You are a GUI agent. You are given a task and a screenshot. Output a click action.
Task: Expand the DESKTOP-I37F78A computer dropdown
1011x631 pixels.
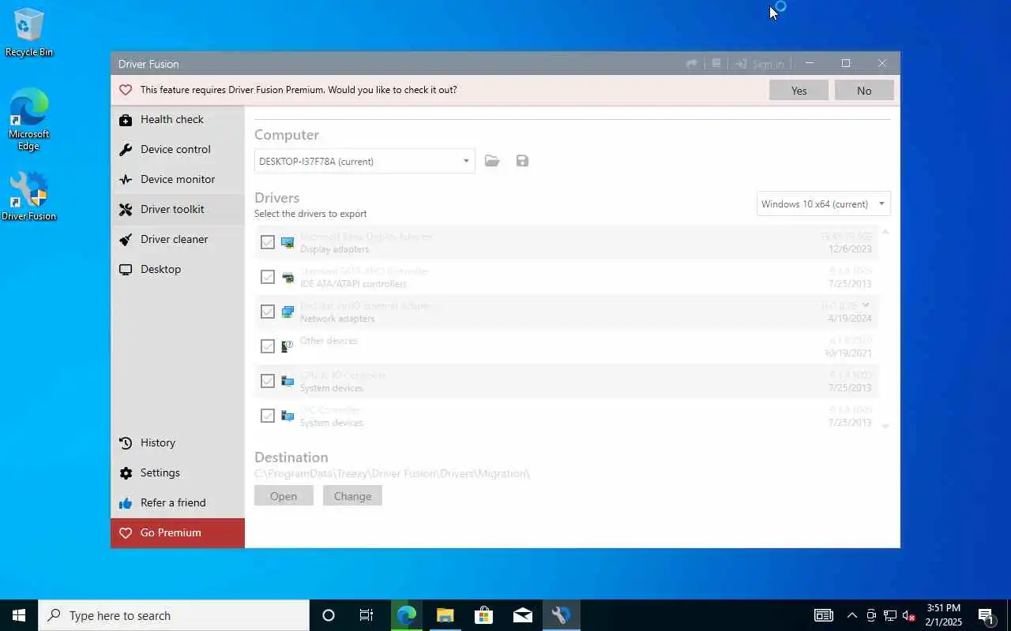(x=364, y=162)
